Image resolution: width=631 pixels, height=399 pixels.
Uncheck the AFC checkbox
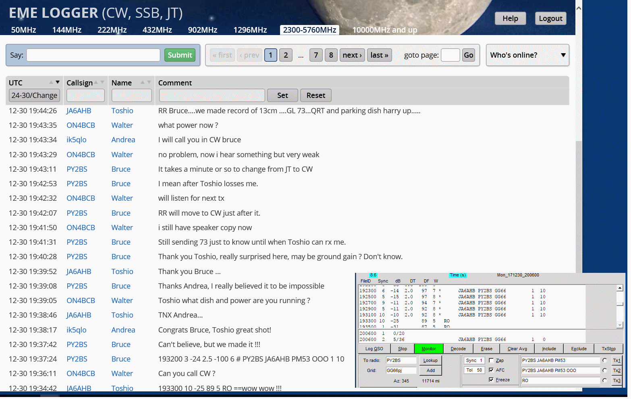[x=491, y=370]
